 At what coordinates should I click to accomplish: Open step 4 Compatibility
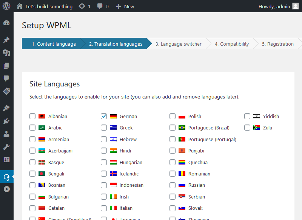[232, 44]
